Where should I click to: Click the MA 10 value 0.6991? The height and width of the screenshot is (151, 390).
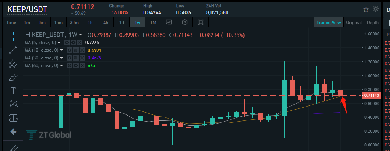94,50
